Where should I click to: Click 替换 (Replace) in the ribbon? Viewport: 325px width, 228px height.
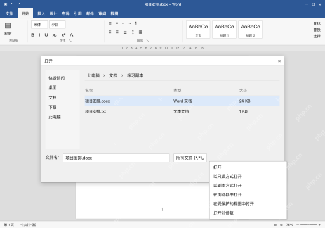point(317,30)
